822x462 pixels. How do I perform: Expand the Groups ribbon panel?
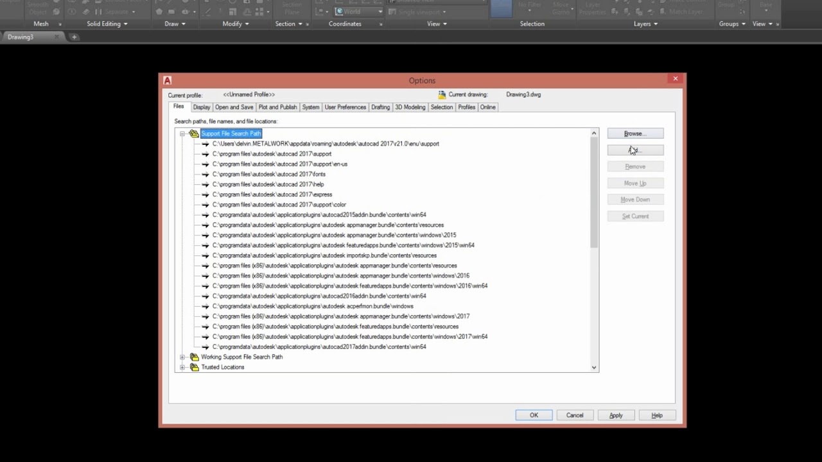[732, 24]
